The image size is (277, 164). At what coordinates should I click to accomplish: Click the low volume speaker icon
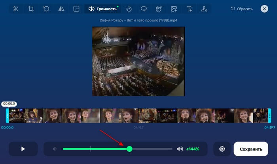(55, 149)
